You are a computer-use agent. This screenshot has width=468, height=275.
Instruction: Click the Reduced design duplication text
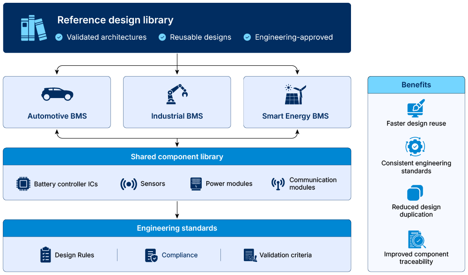click(x=416, y=211)
